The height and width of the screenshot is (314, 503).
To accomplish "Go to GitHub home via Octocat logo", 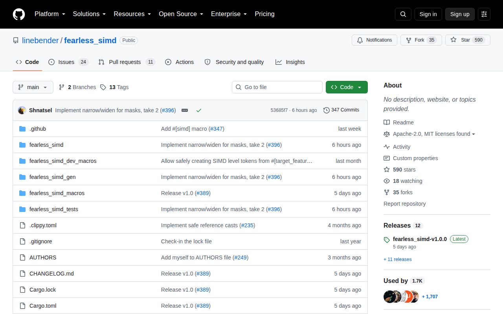I will click(19, 14).
